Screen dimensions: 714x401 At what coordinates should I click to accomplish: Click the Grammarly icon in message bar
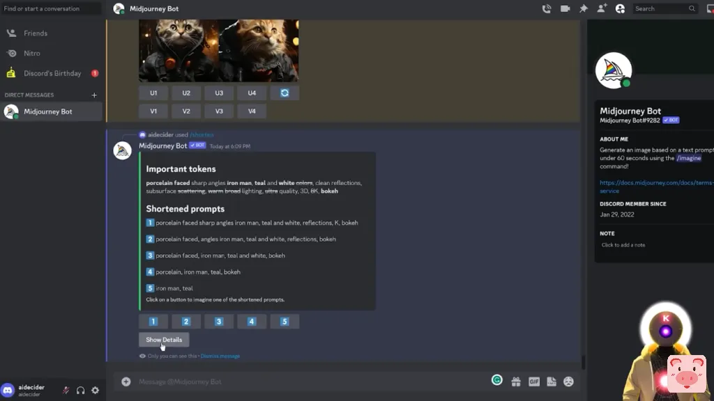(x=496, y=380)
